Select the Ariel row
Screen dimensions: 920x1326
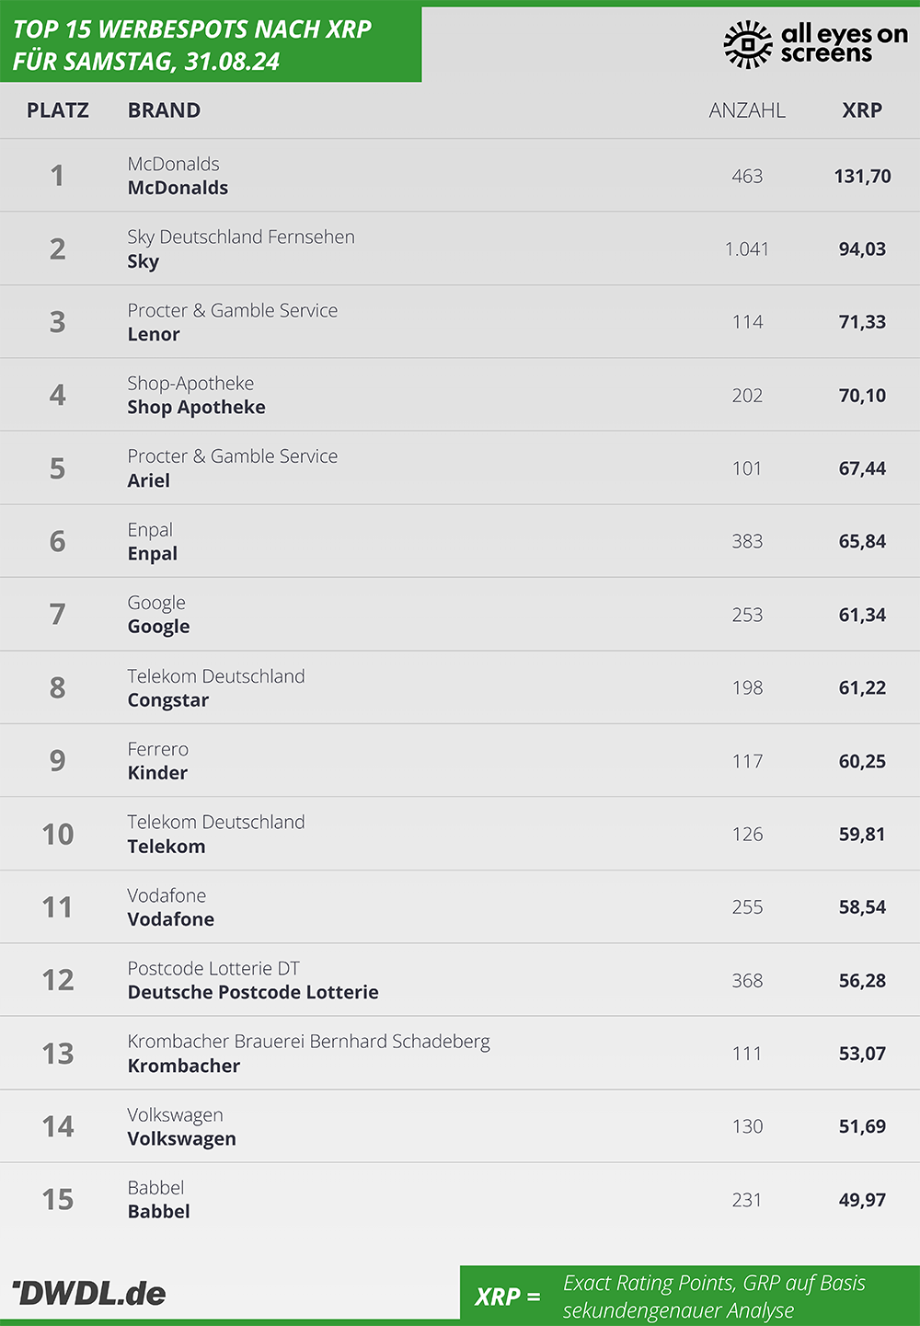pyautogui.click(x=460, y=468)
